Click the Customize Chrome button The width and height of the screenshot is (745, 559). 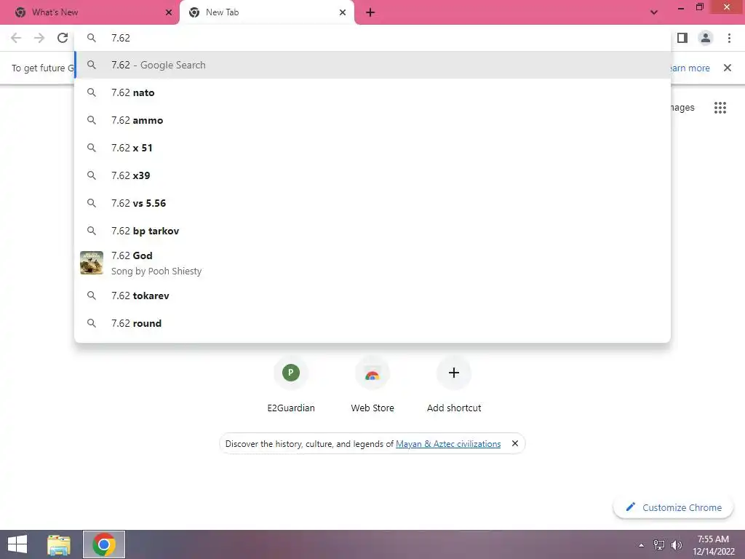(673, 507)
